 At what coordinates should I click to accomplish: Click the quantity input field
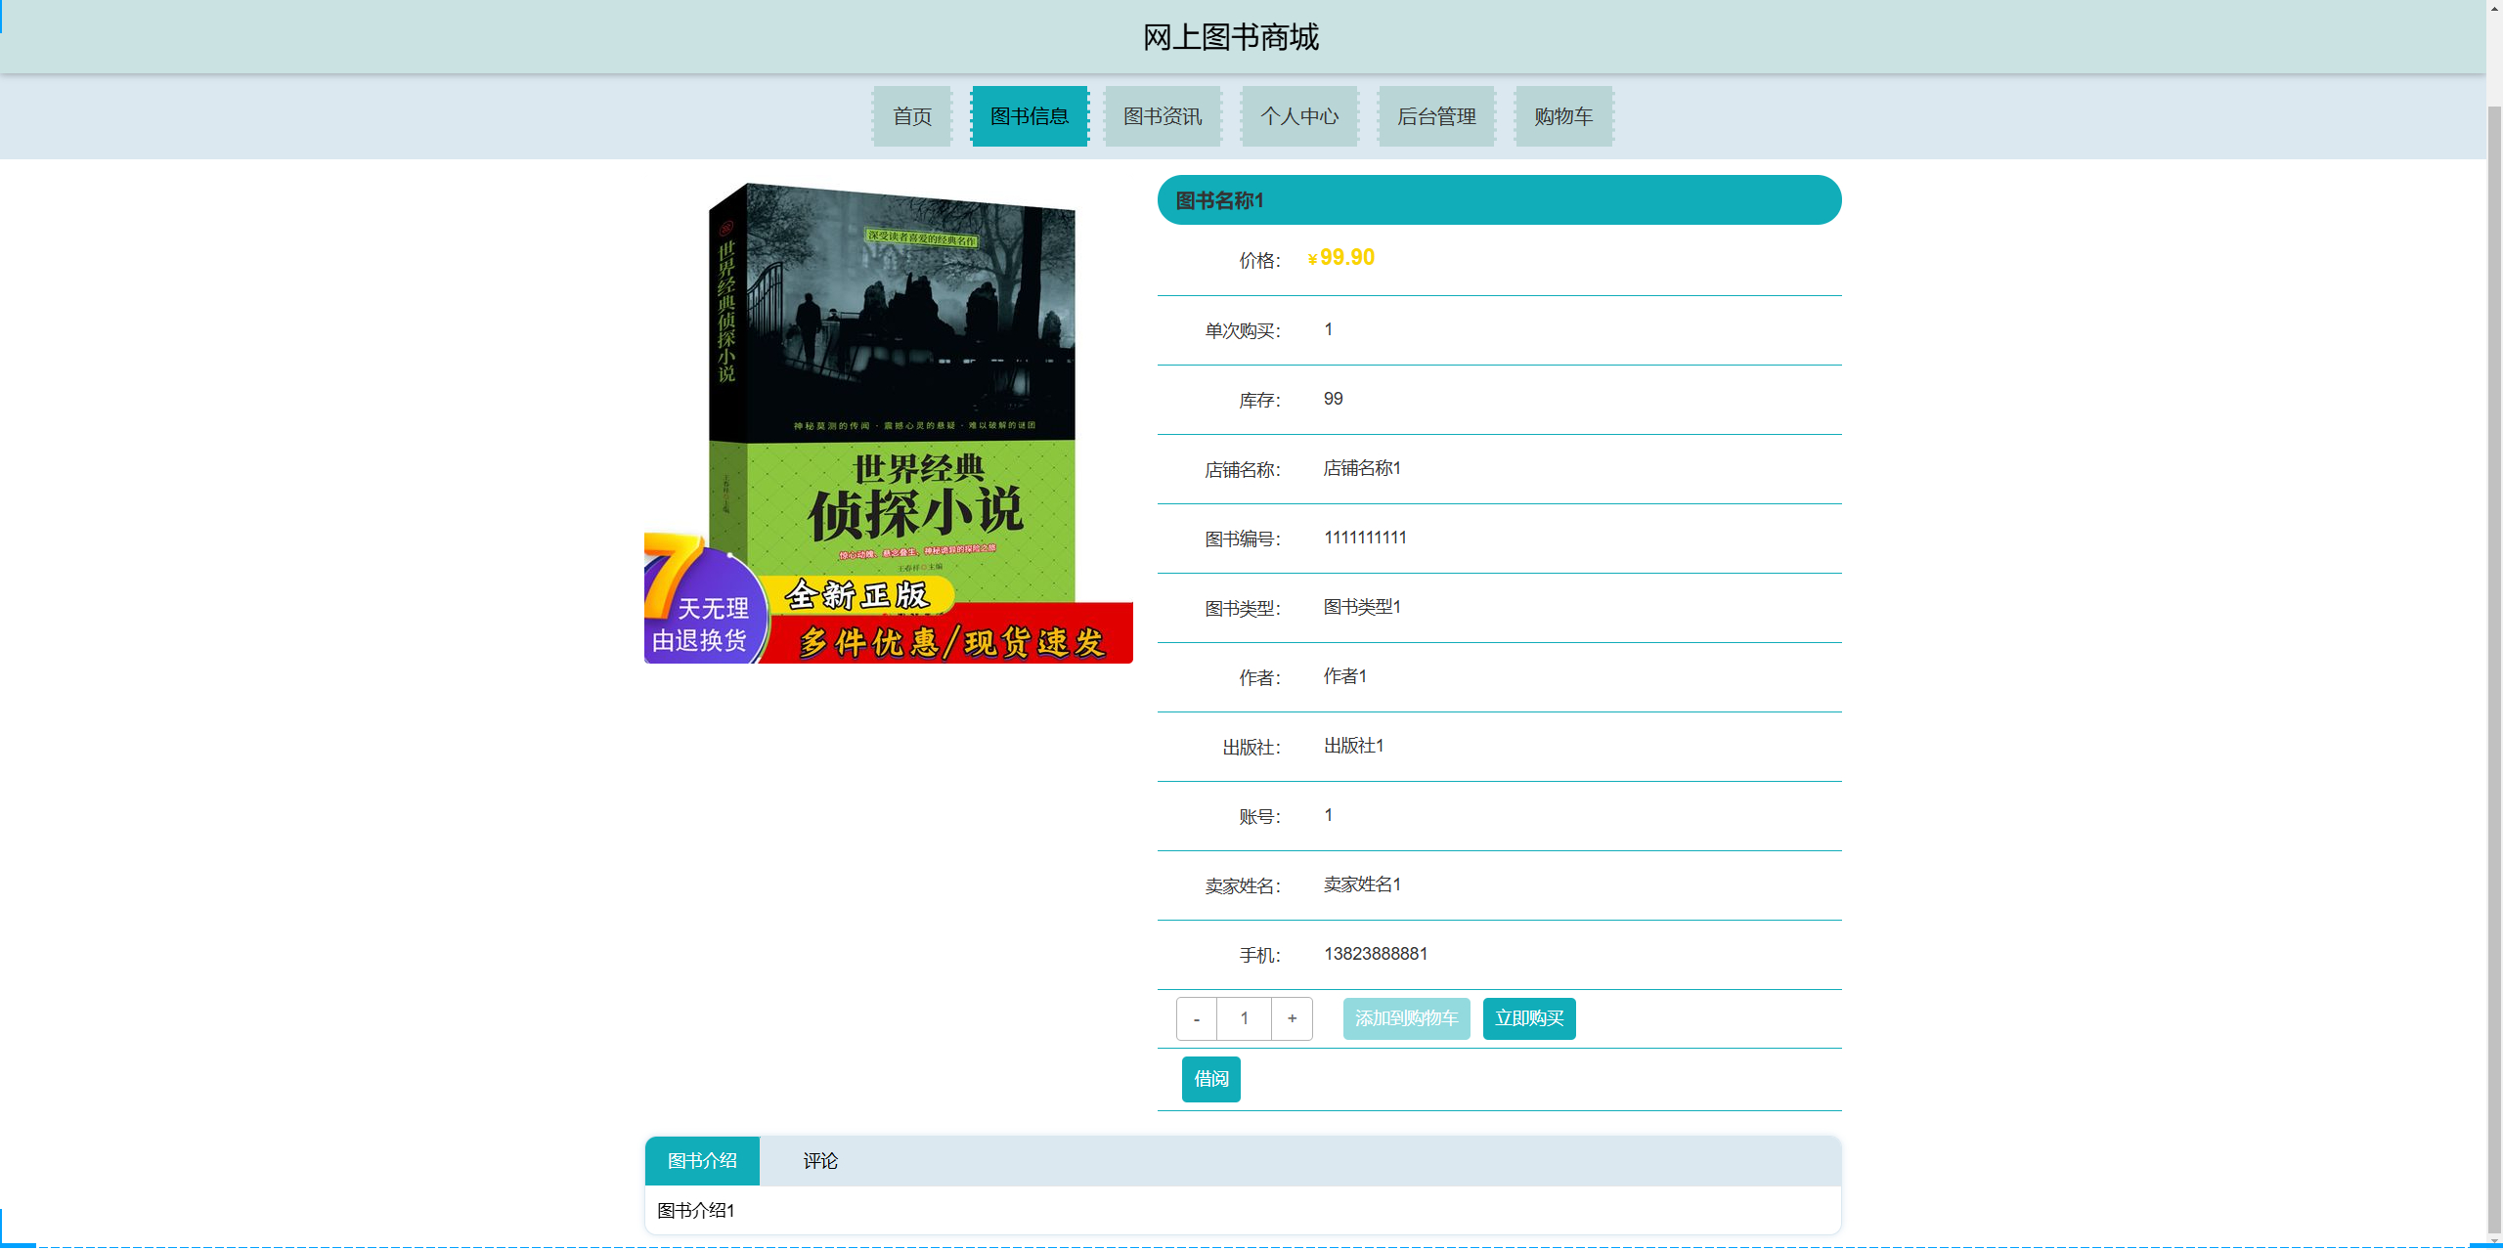coord(1243,1018)
